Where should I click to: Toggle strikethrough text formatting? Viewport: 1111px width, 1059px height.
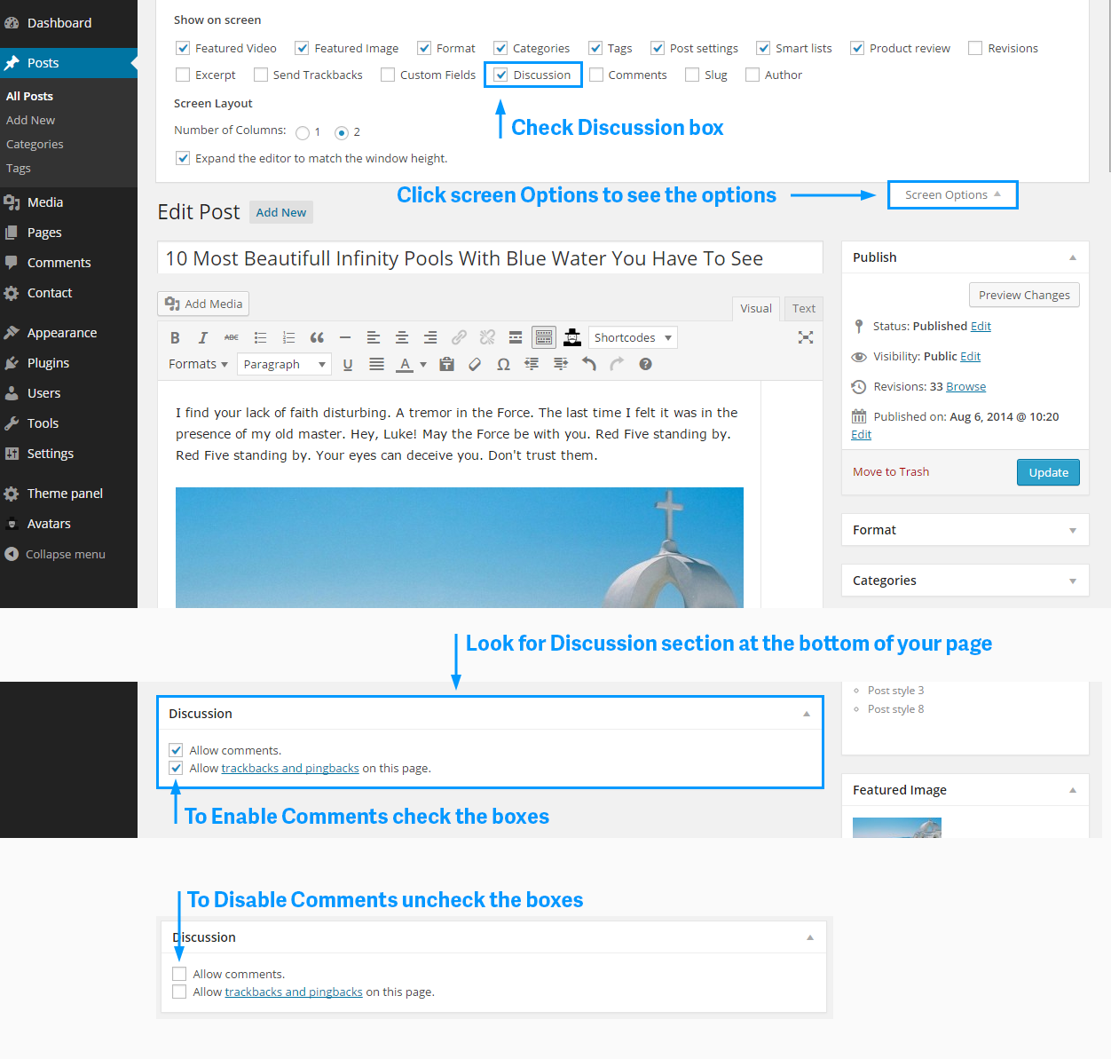tap(232, 337)
